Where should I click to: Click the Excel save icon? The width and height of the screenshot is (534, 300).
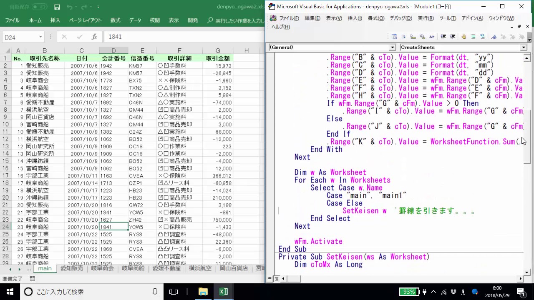(57, 7)
